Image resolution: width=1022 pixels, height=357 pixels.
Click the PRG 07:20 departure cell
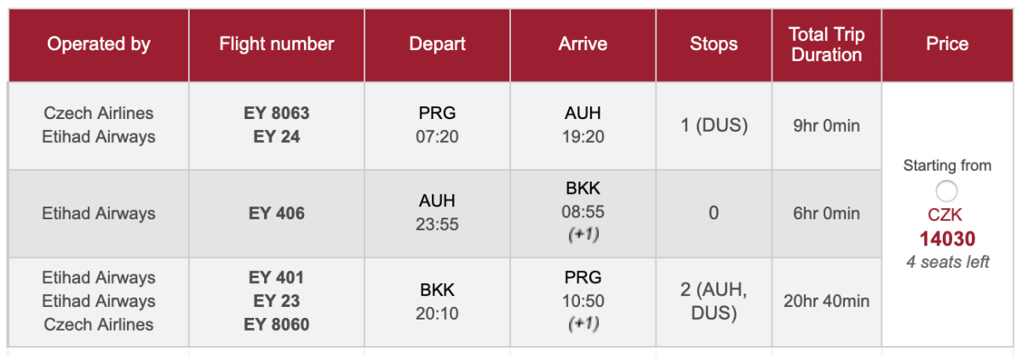tap(437, 125)
